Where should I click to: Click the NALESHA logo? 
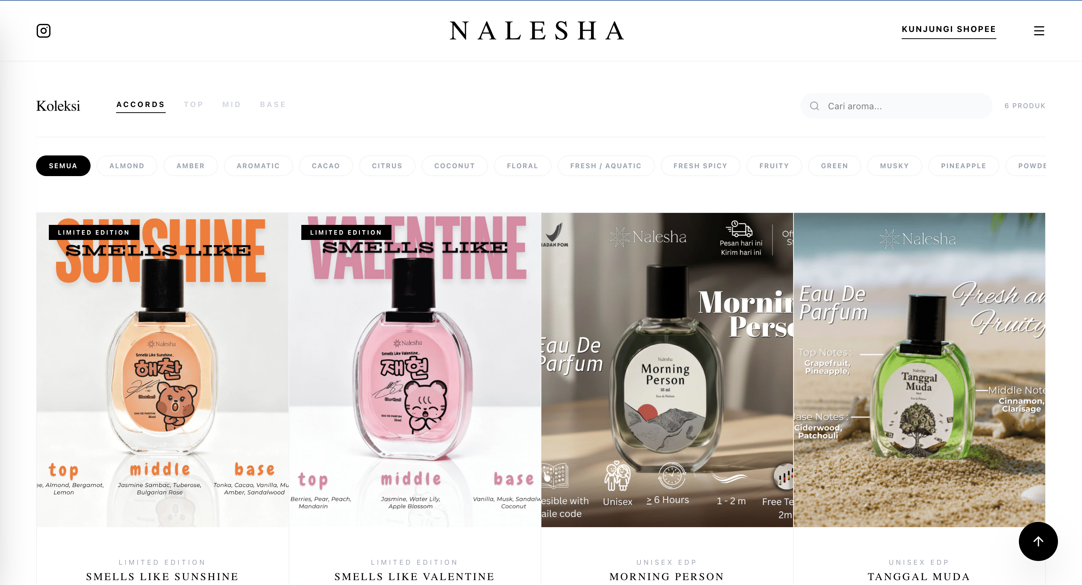[538, 31]
